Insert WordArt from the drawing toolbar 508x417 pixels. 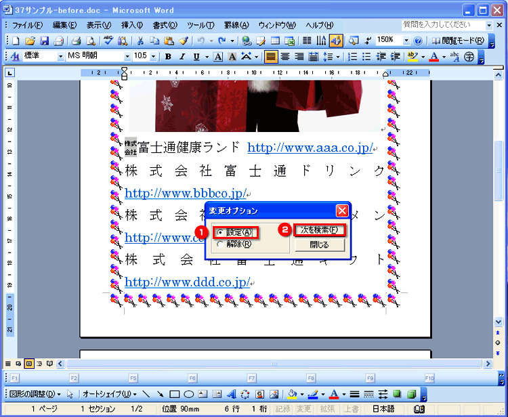(x=231, y=395)
